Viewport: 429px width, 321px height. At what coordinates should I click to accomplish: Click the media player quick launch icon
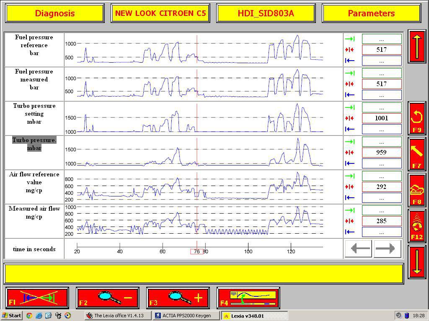click(68, 316)
